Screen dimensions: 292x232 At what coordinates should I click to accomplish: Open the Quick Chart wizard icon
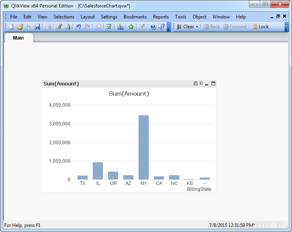[x=120, y=27]
